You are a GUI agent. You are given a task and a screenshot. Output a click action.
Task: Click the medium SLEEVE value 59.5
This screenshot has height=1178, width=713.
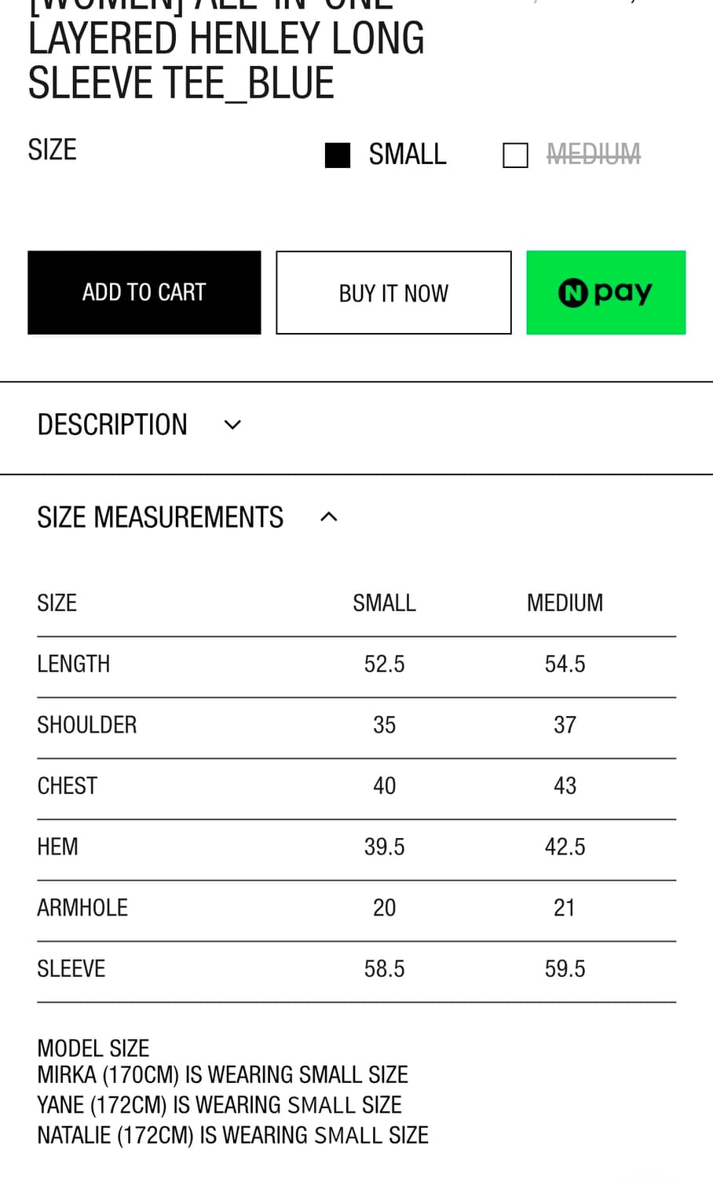click(x=565, y=969)
